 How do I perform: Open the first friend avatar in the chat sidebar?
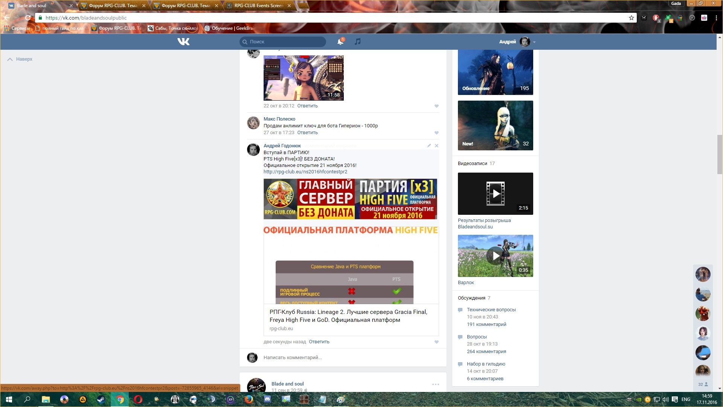703,274
